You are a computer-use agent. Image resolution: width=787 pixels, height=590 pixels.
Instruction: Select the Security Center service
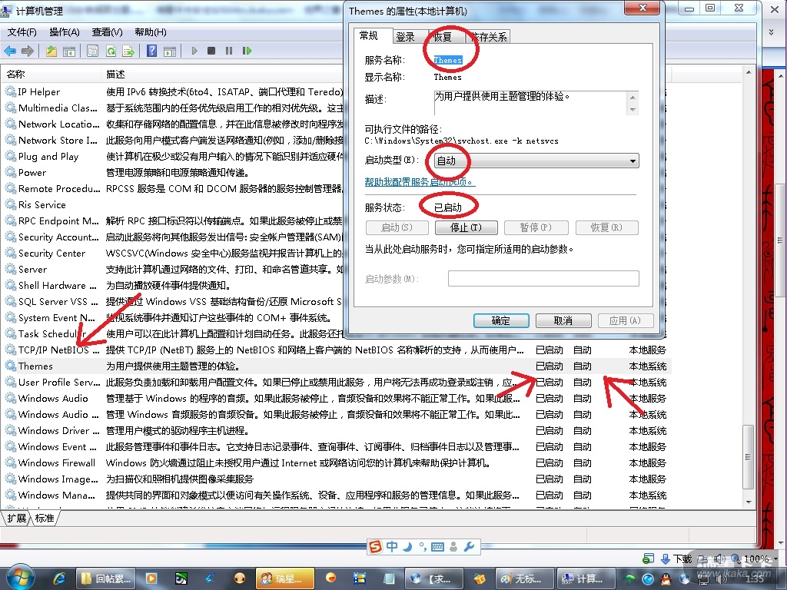[x=51, y=254]
